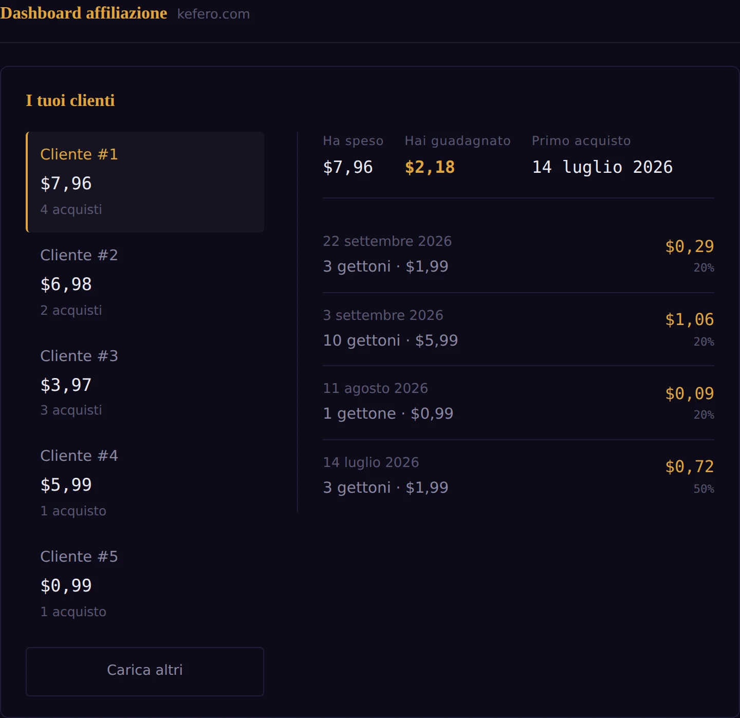Click the 10 gettoni · $5,99 purchase line
The height and width of the screenshot is (718, 740).
point(391,340)
